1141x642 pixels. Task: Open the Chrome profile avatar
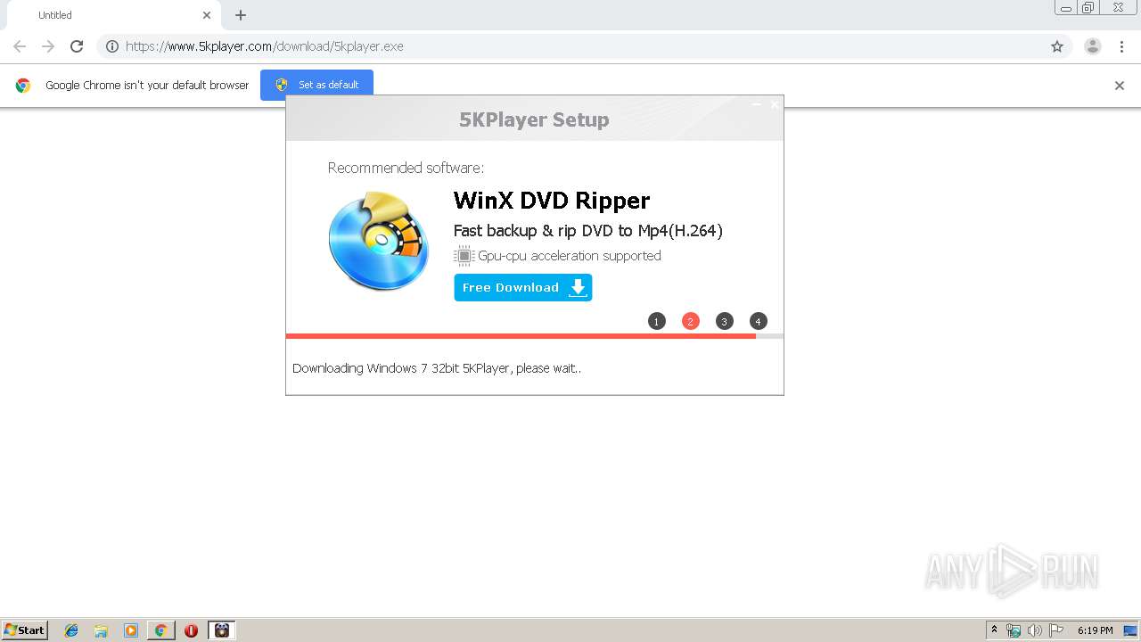[x=1093, y=46]
